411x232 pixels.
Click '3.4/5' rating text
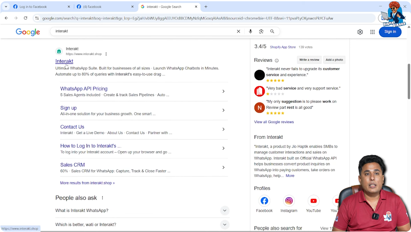point(260,47)
